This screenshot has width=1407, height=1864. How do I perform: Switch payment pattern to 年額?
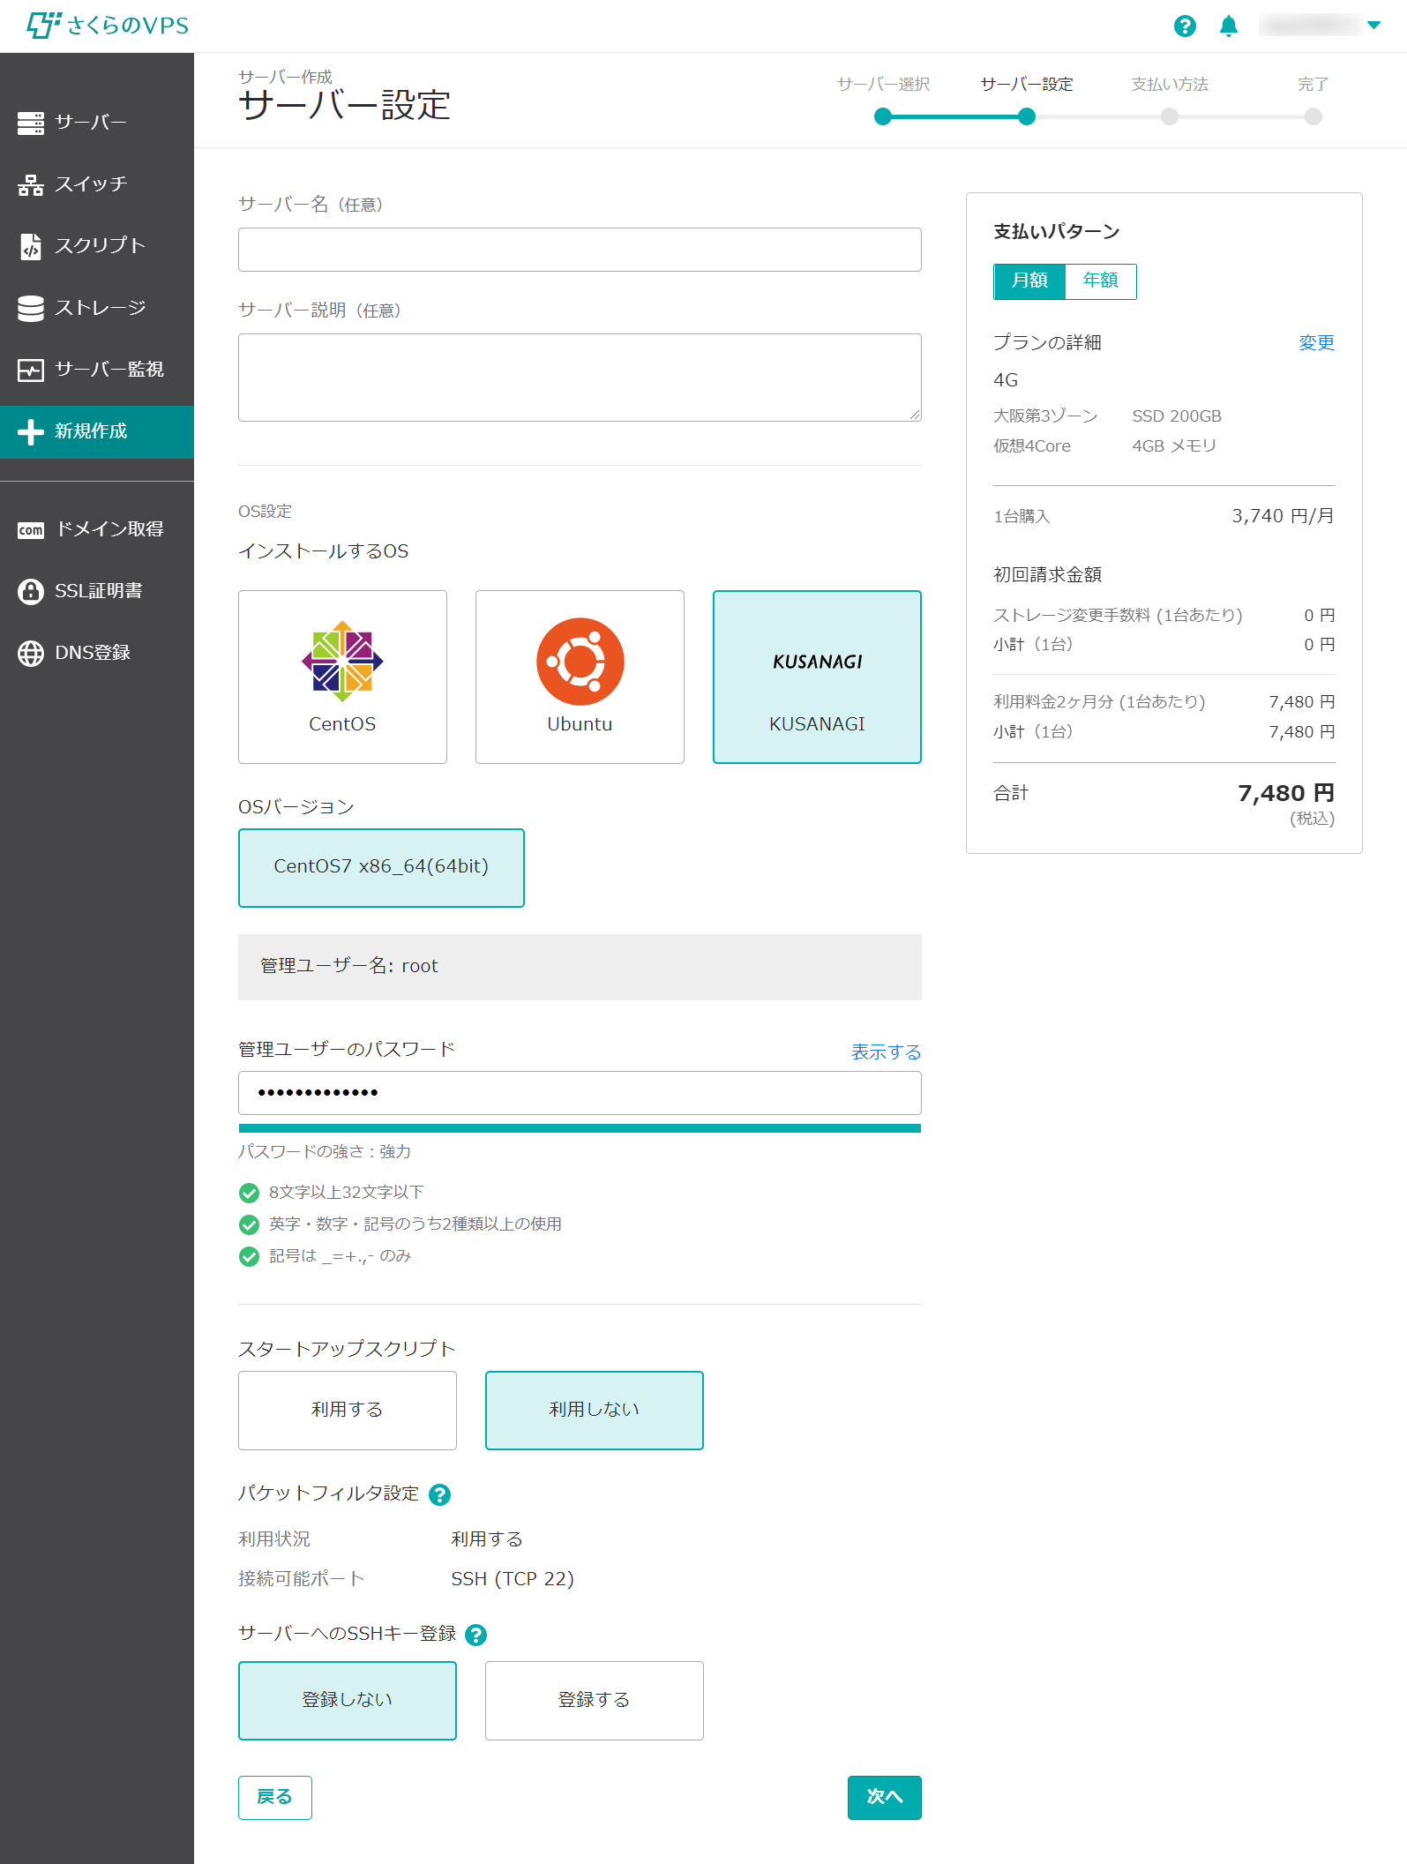(1101, 281)
